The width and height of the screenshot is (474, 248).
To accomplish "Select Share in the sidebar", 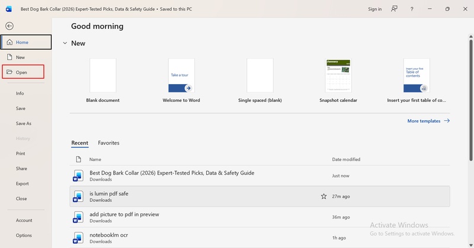I will pyautogui.click(x=21, y=169).
